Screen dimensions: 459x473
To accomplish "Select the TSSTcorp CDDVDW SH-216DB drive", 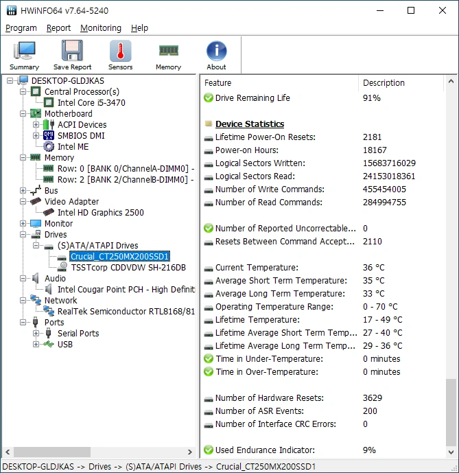I will click(x=128, y=268).
